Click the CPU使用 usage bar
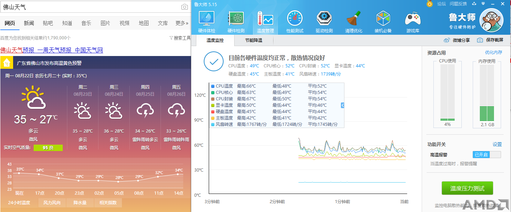The width and height of the screenshot is (511, 212). (x=448, y=93)
